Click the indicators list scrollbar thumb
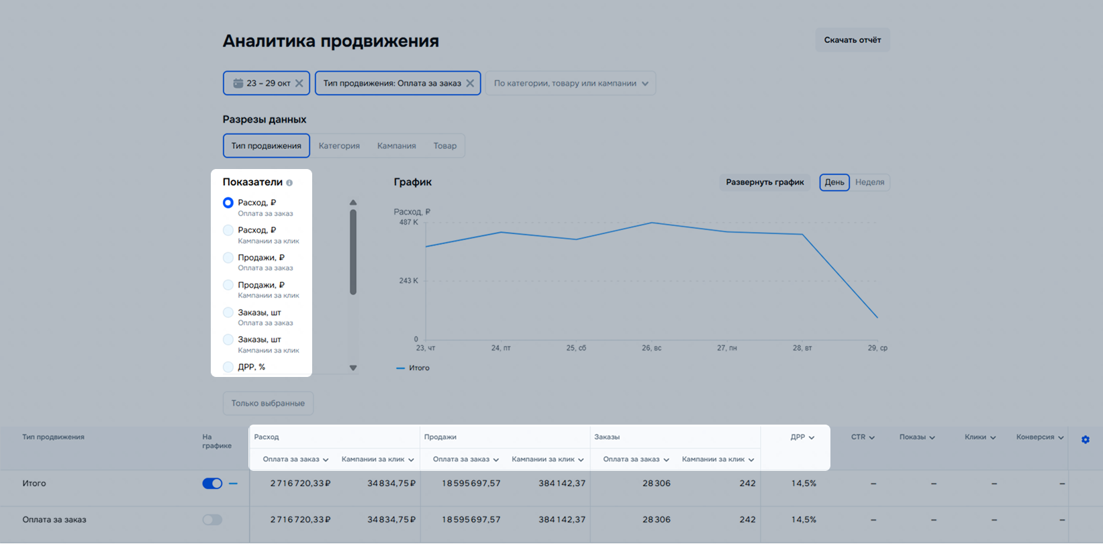 click(x=353, y=252)
